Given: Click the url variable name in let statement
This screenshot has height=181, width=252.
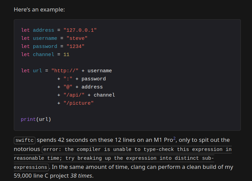Looking at the screenshot, I should (x=37, y=71).
